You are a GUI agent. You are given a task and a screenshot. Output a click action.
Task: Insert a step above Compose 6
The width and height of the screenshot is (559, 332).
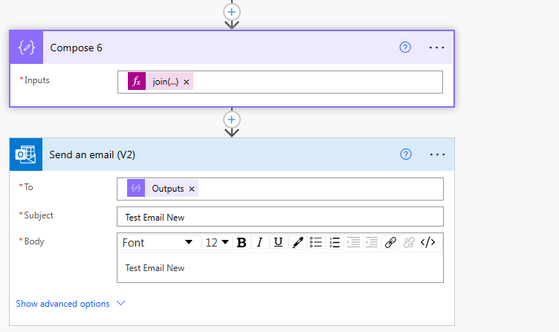(232, 12)
